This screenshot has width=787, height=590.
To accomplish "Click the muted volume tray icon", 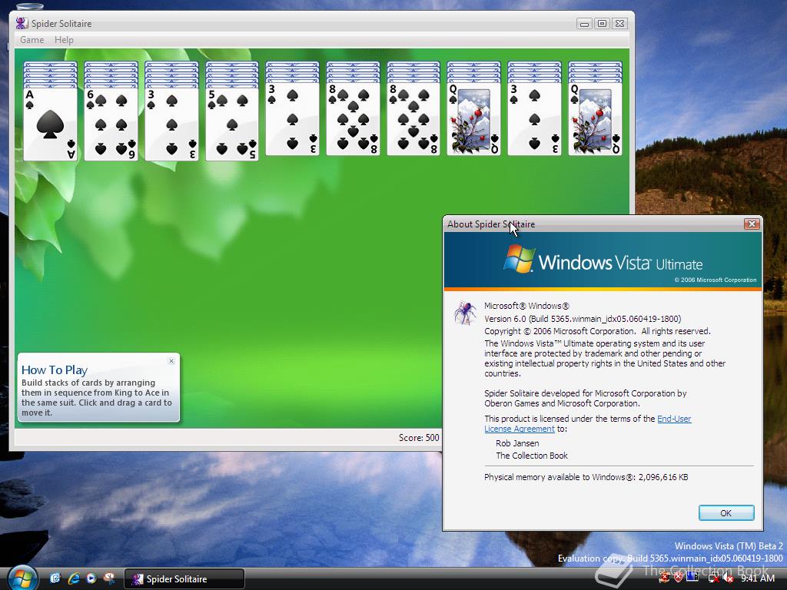I will [x=727, y=578].
